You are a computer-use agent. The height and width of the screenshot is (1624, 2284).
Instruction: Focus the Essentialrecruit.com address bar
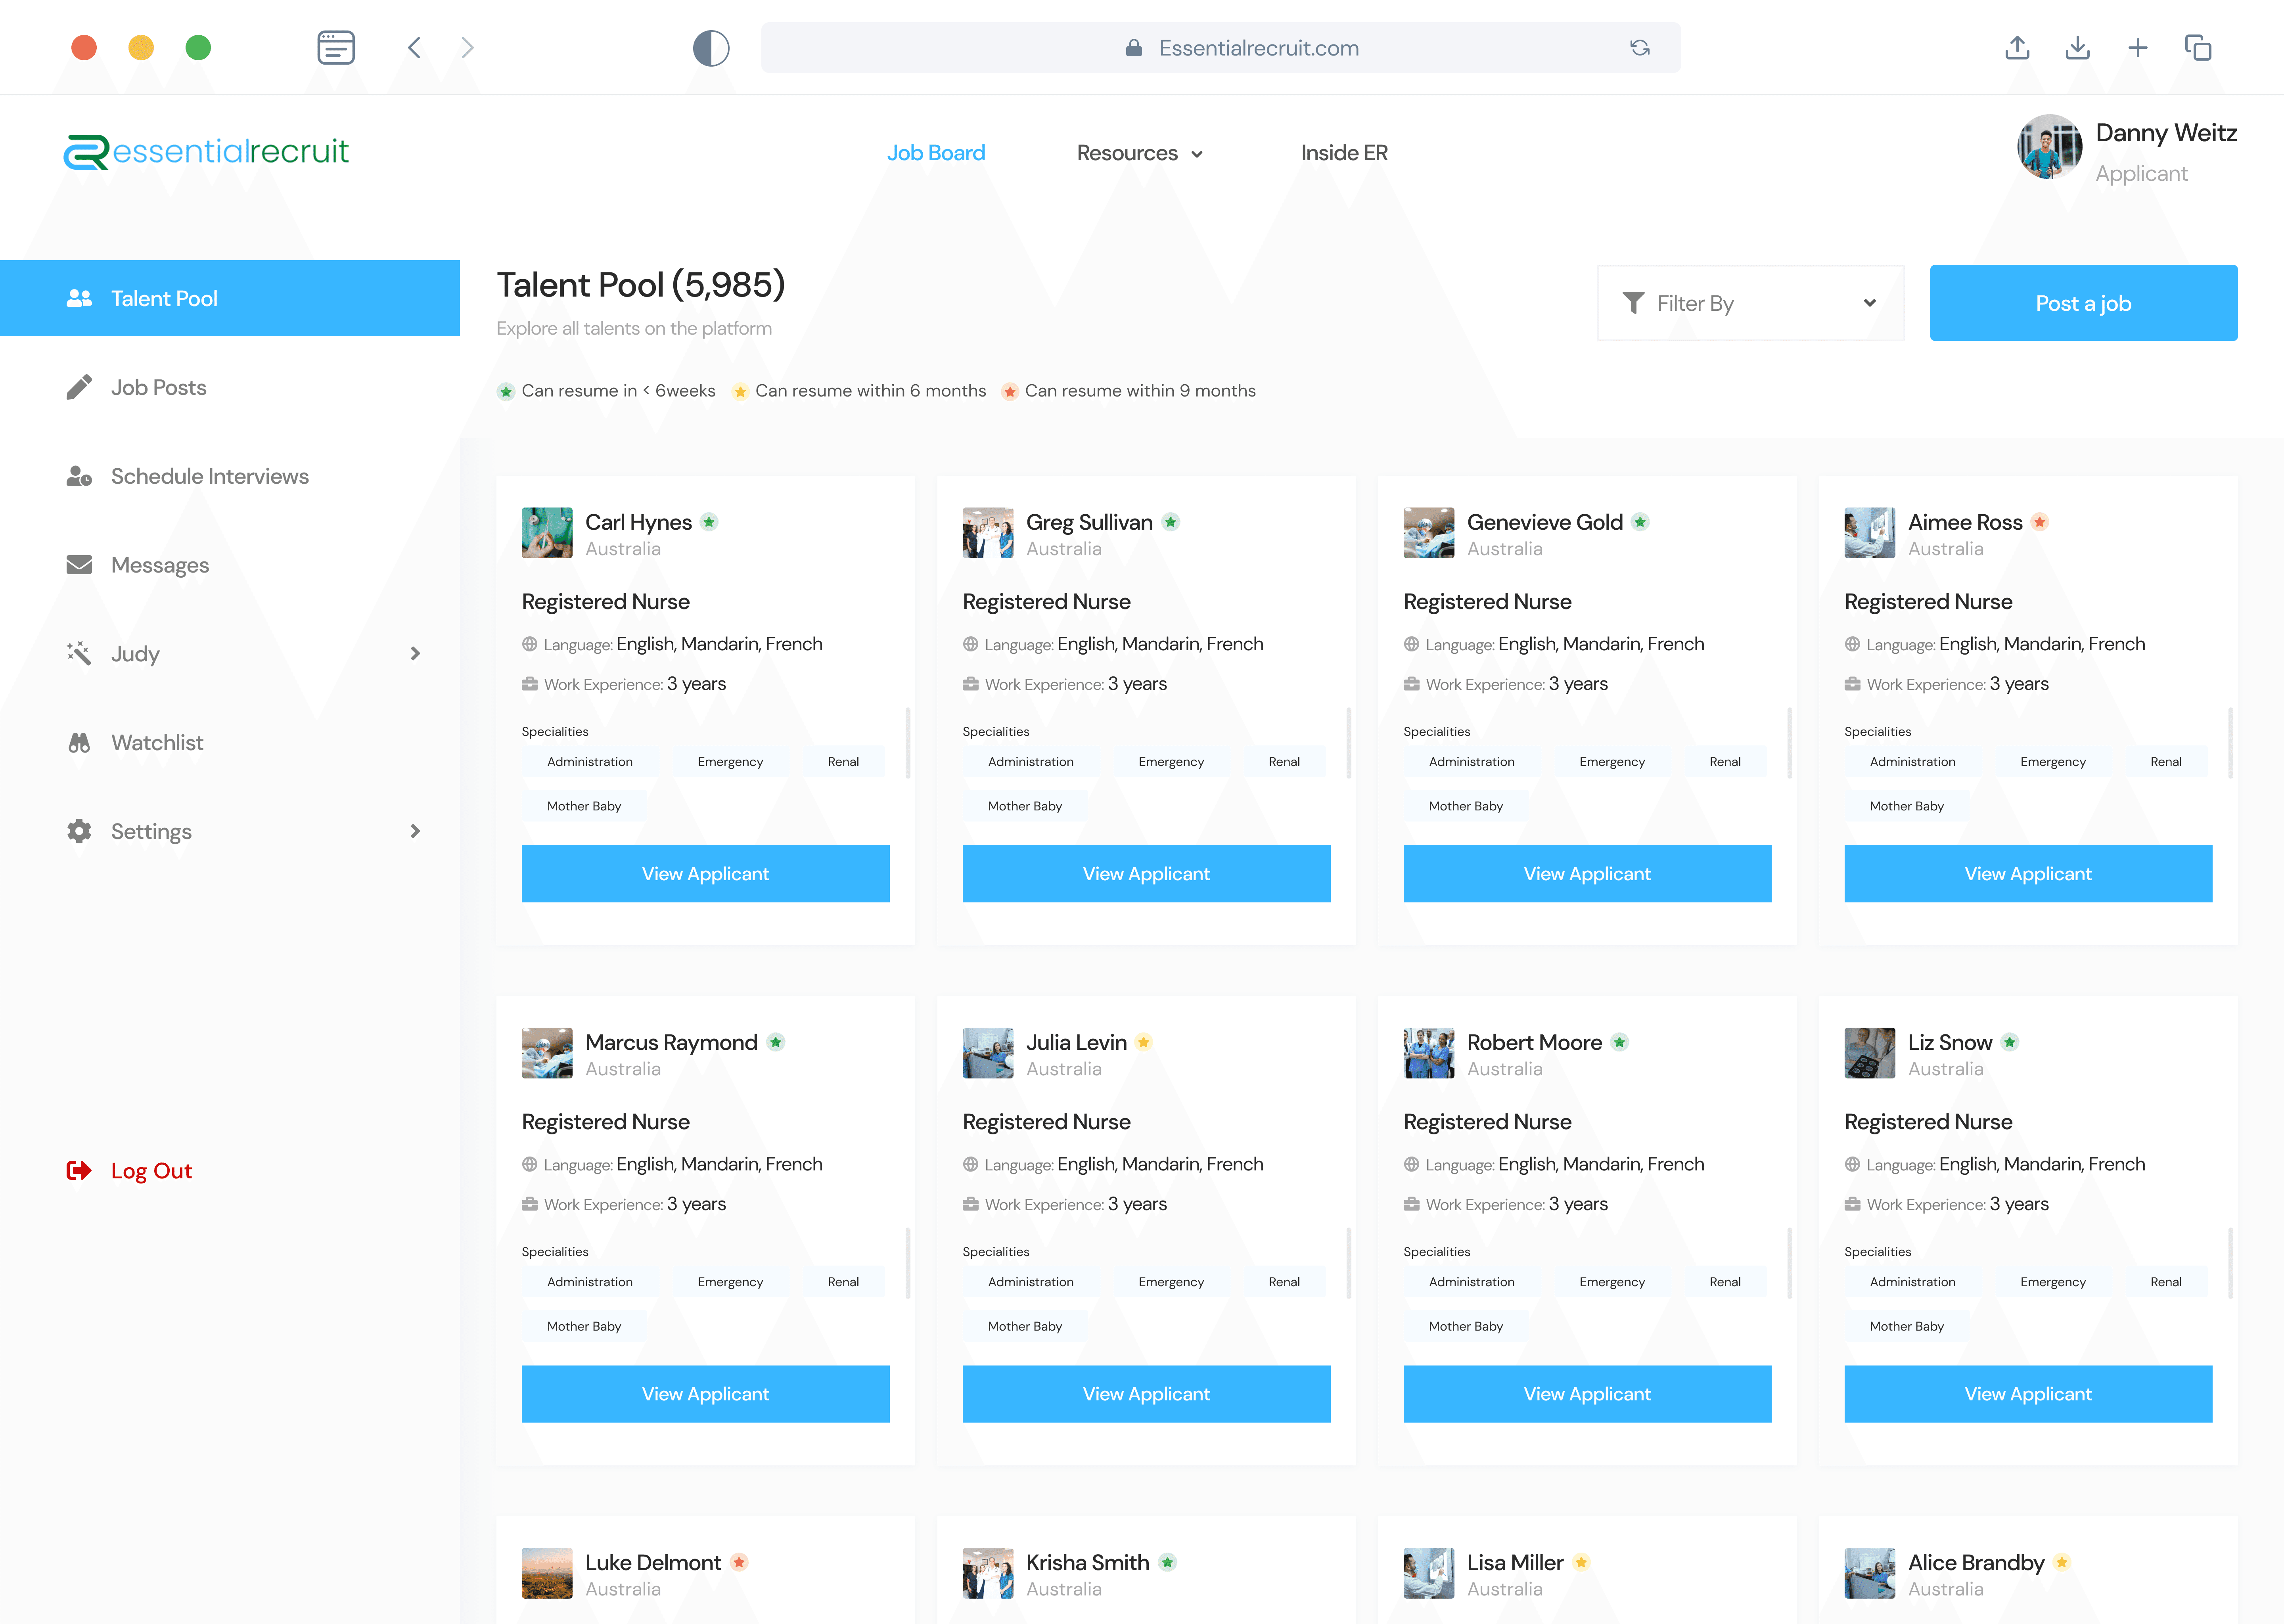pyautogui.click(x=1220, y=47)
